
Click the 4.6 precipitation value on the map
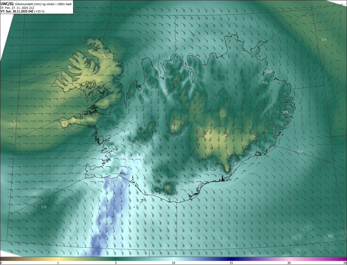click(x=265, y=82)
